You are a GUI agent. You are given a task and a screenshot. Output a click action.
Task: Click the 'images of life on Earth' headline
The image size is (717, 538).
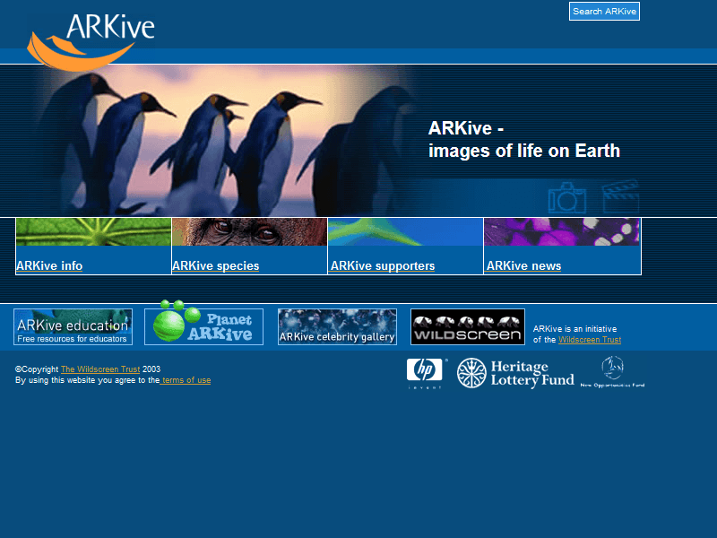pos(524,151)
